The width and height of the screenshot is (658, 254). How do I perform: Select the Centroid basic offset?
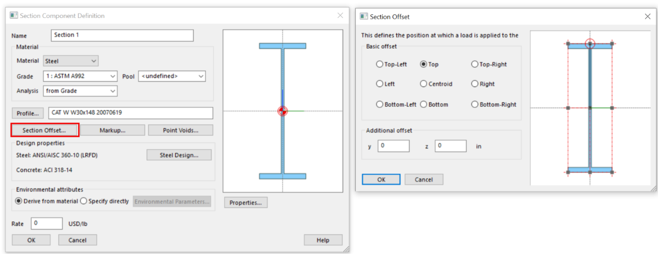tap(424, 84)
